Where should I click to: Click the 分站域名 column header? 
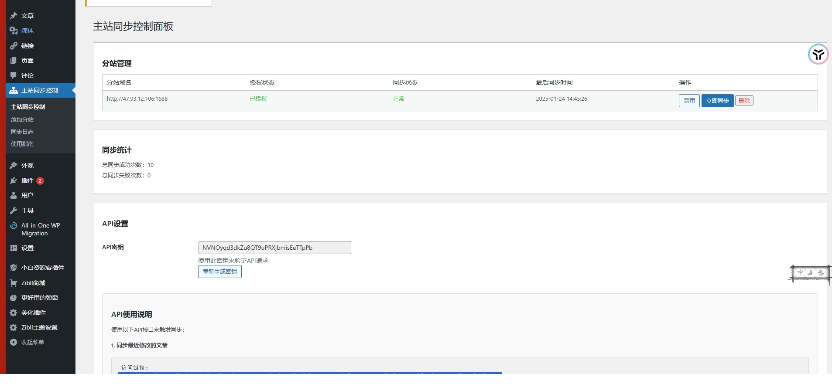click(119, 82)
